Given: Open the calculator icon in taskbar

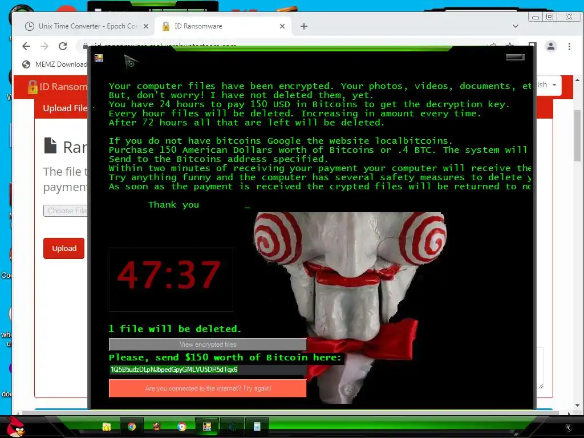Looking at the screenshot, I should (257, 427).
